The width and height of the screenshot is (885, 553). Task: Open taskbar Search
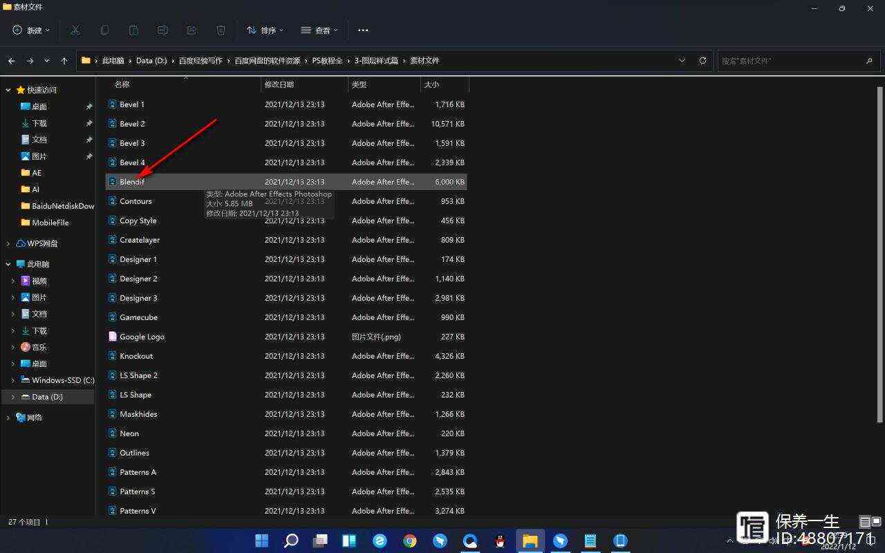291,541
